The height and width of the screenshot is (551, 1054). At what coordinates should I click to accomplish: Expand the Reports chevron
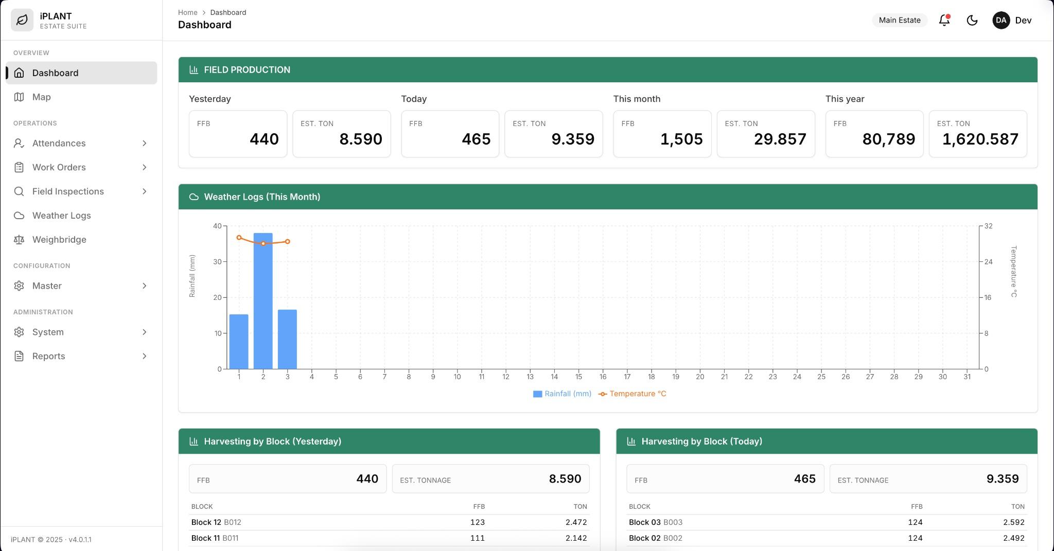point(145,356)
